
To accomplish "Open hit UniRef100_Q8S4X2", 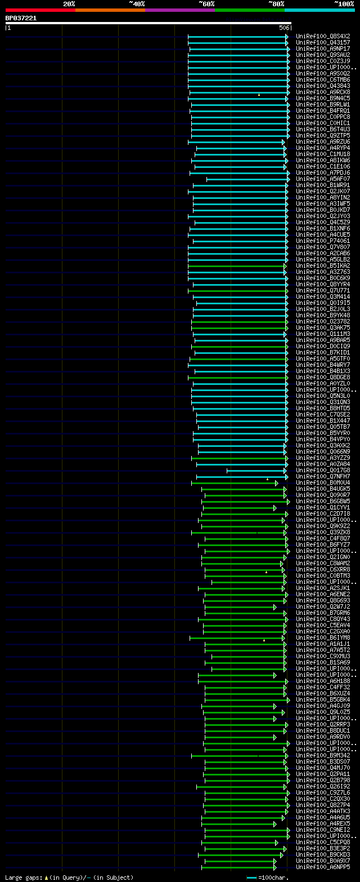I will coord(323,36).
